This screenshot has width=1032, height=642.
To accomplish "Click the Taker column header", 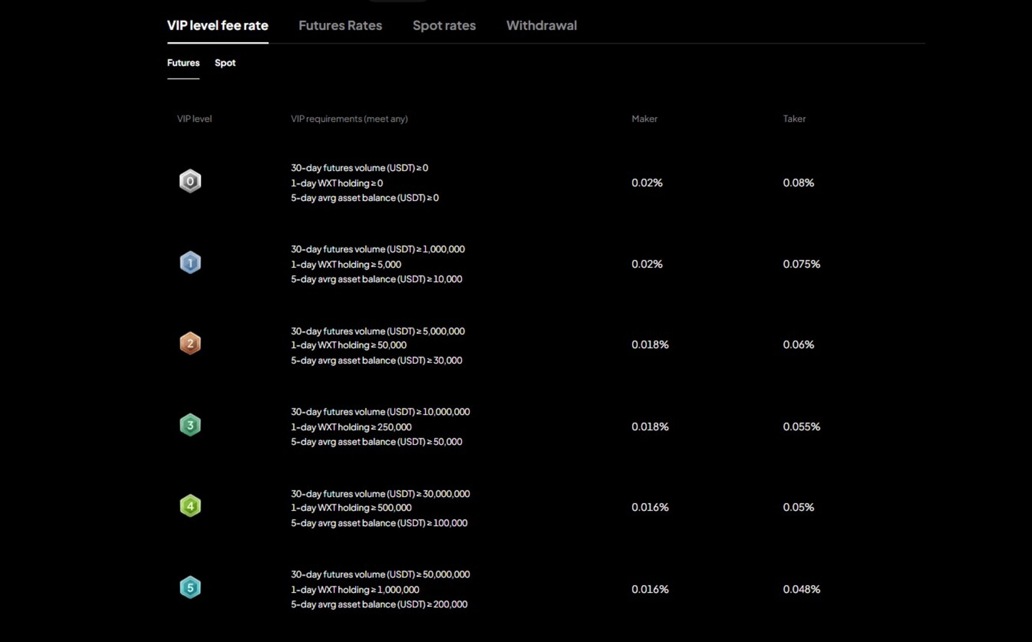I will pos(794,119).
